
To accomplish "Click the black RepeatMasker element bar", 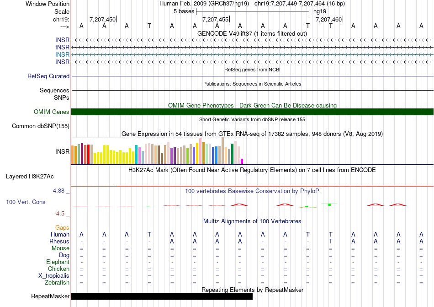I will click(162, 296).
